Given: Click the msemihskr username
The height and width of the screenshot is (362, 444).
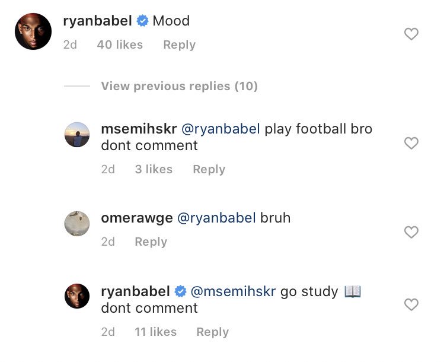Looking at the screenshot, I should tap(139, 129).
